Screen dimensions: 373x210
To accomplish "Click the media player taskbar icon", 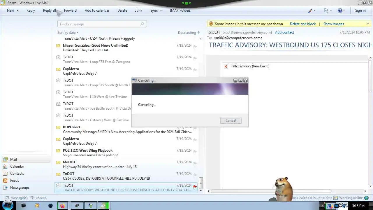I will (37, 206).
